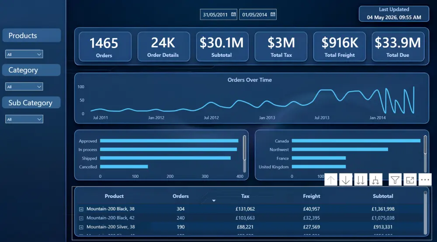Click the drill up arrow icon
The width and height of the screenshot is (437, 242).
click(x=331, y=180)
